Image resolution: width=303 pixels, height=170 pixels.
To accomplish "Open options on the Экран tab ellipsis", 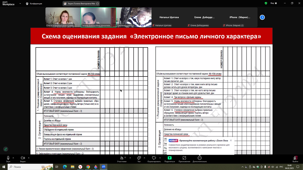I will [98, 4].
